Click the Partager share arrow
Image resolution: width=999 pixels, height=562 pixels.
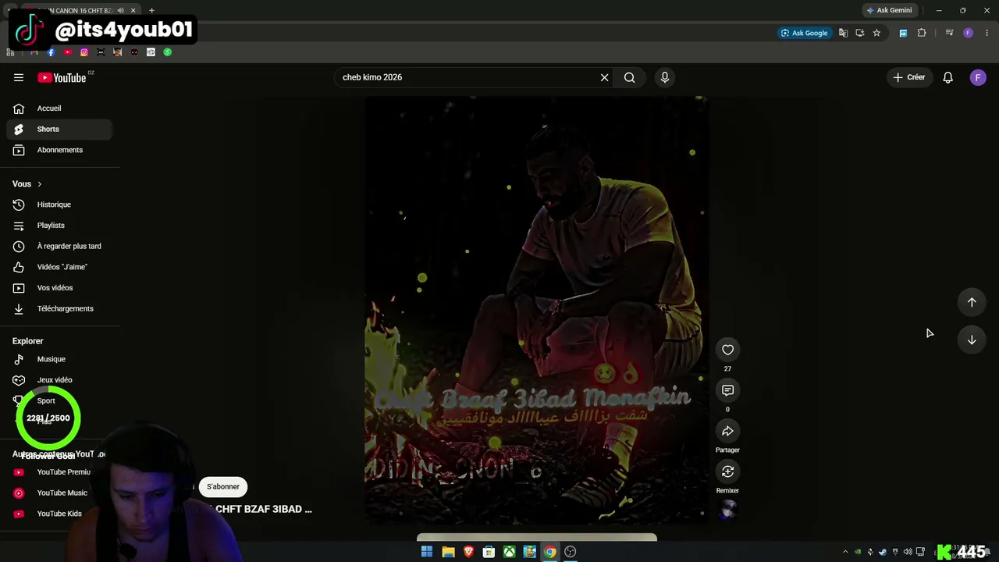tap(727, 431)
